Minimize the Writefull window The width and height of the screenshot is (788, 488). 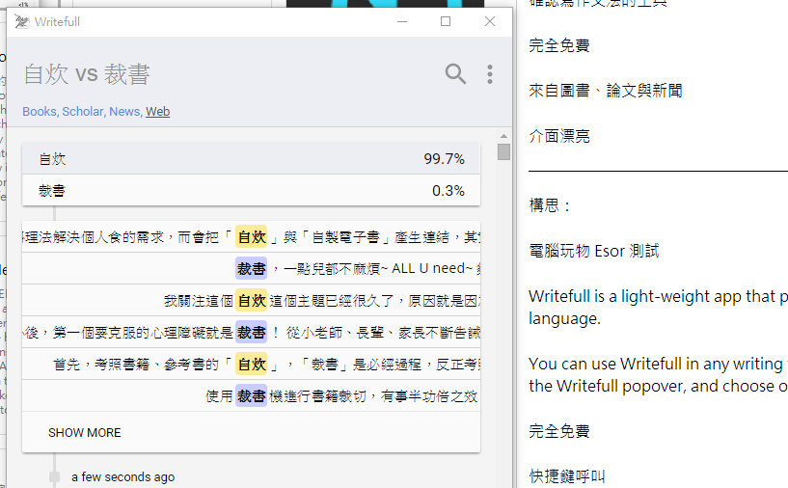point(402,21)
